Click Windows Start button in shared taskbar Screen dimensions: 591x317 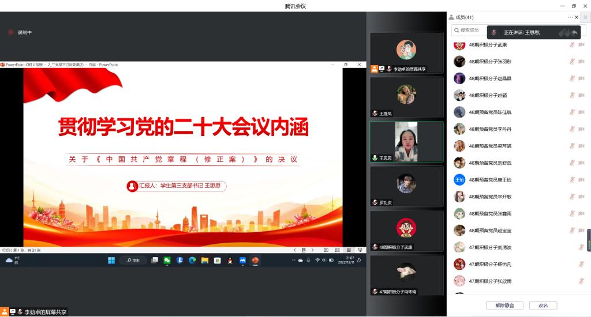click(x=111, y=261)
